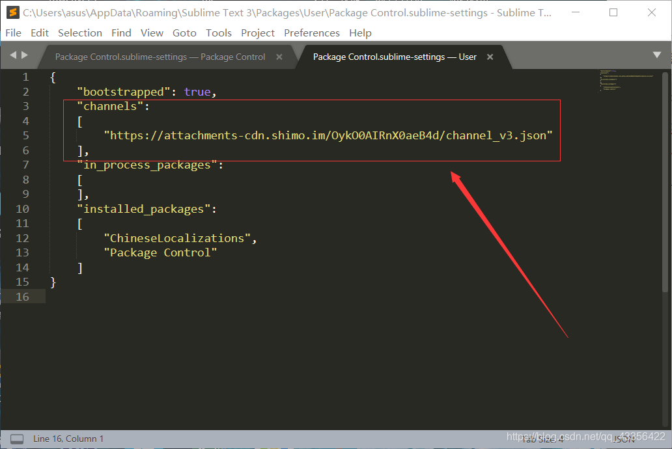Switch to the Package Control settings tab
The width and height of the screenshot is (672, 449).
pos(160,57)
